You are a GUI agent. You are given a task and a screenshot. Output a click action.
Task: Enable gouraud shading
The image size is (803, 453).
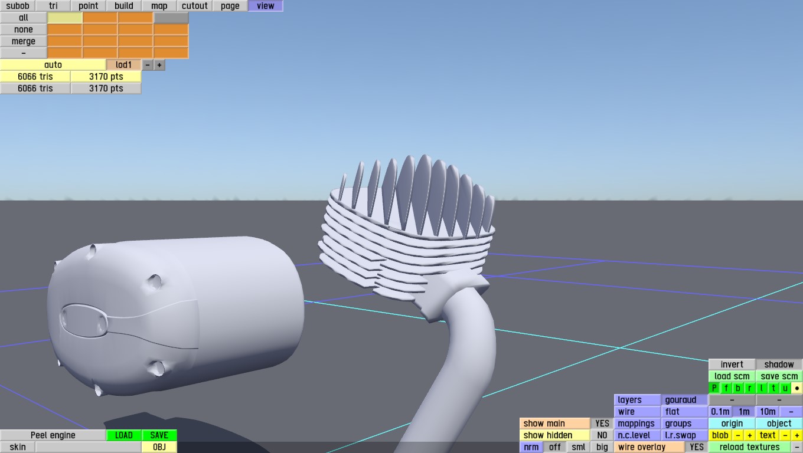(685, 400)
